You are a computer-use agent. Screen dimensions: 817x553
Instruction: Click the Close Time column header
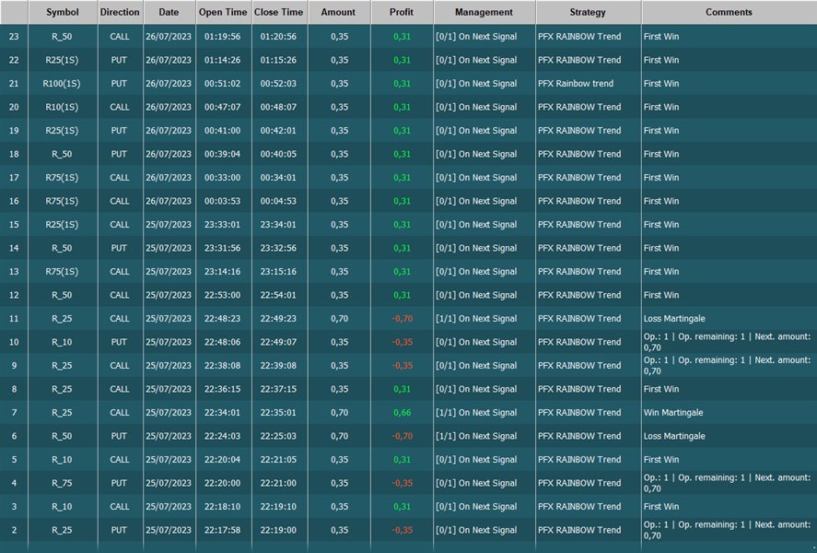click(278, 13)
